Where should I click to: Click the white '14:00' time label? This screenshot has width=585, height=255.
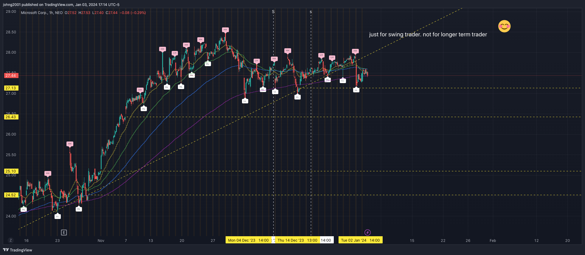[326, 240]
